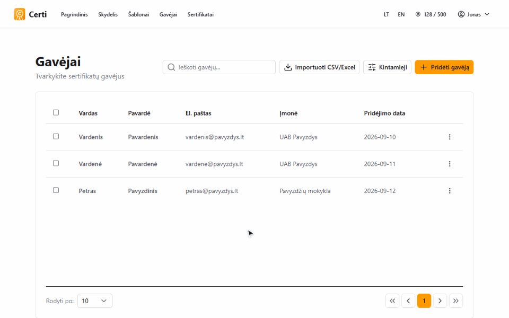
Task: Switch language to EN
Action: coord(401,14)
